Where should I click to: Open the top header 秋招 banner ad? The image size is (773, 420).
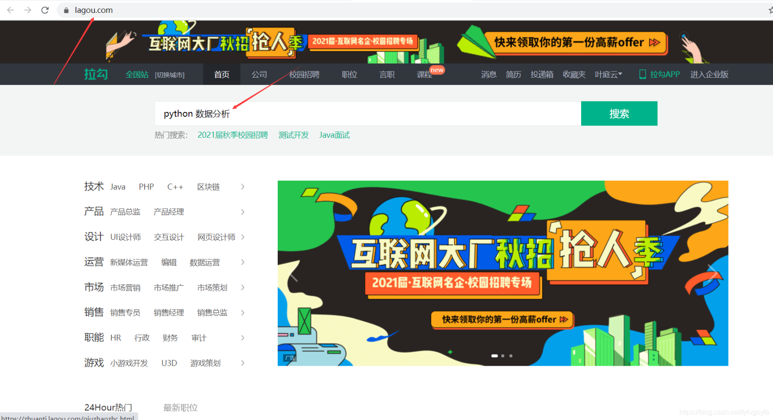386,42
